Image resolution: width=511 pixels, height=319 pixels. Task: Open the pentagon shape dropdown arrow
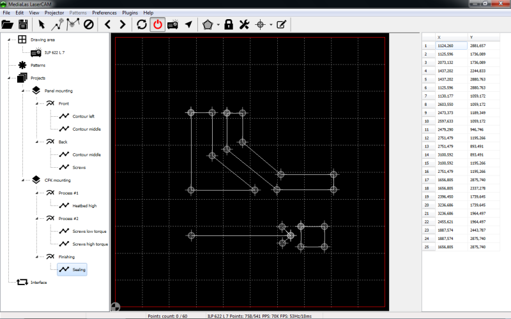(x=218, y=26)
